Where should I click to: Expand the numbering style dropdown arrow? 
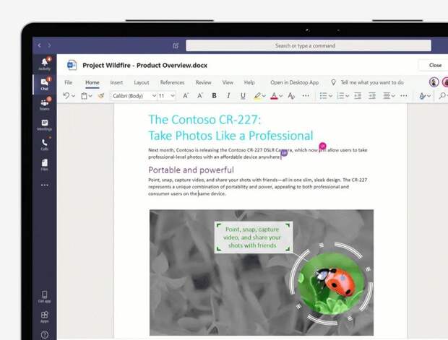coord(347,96)
